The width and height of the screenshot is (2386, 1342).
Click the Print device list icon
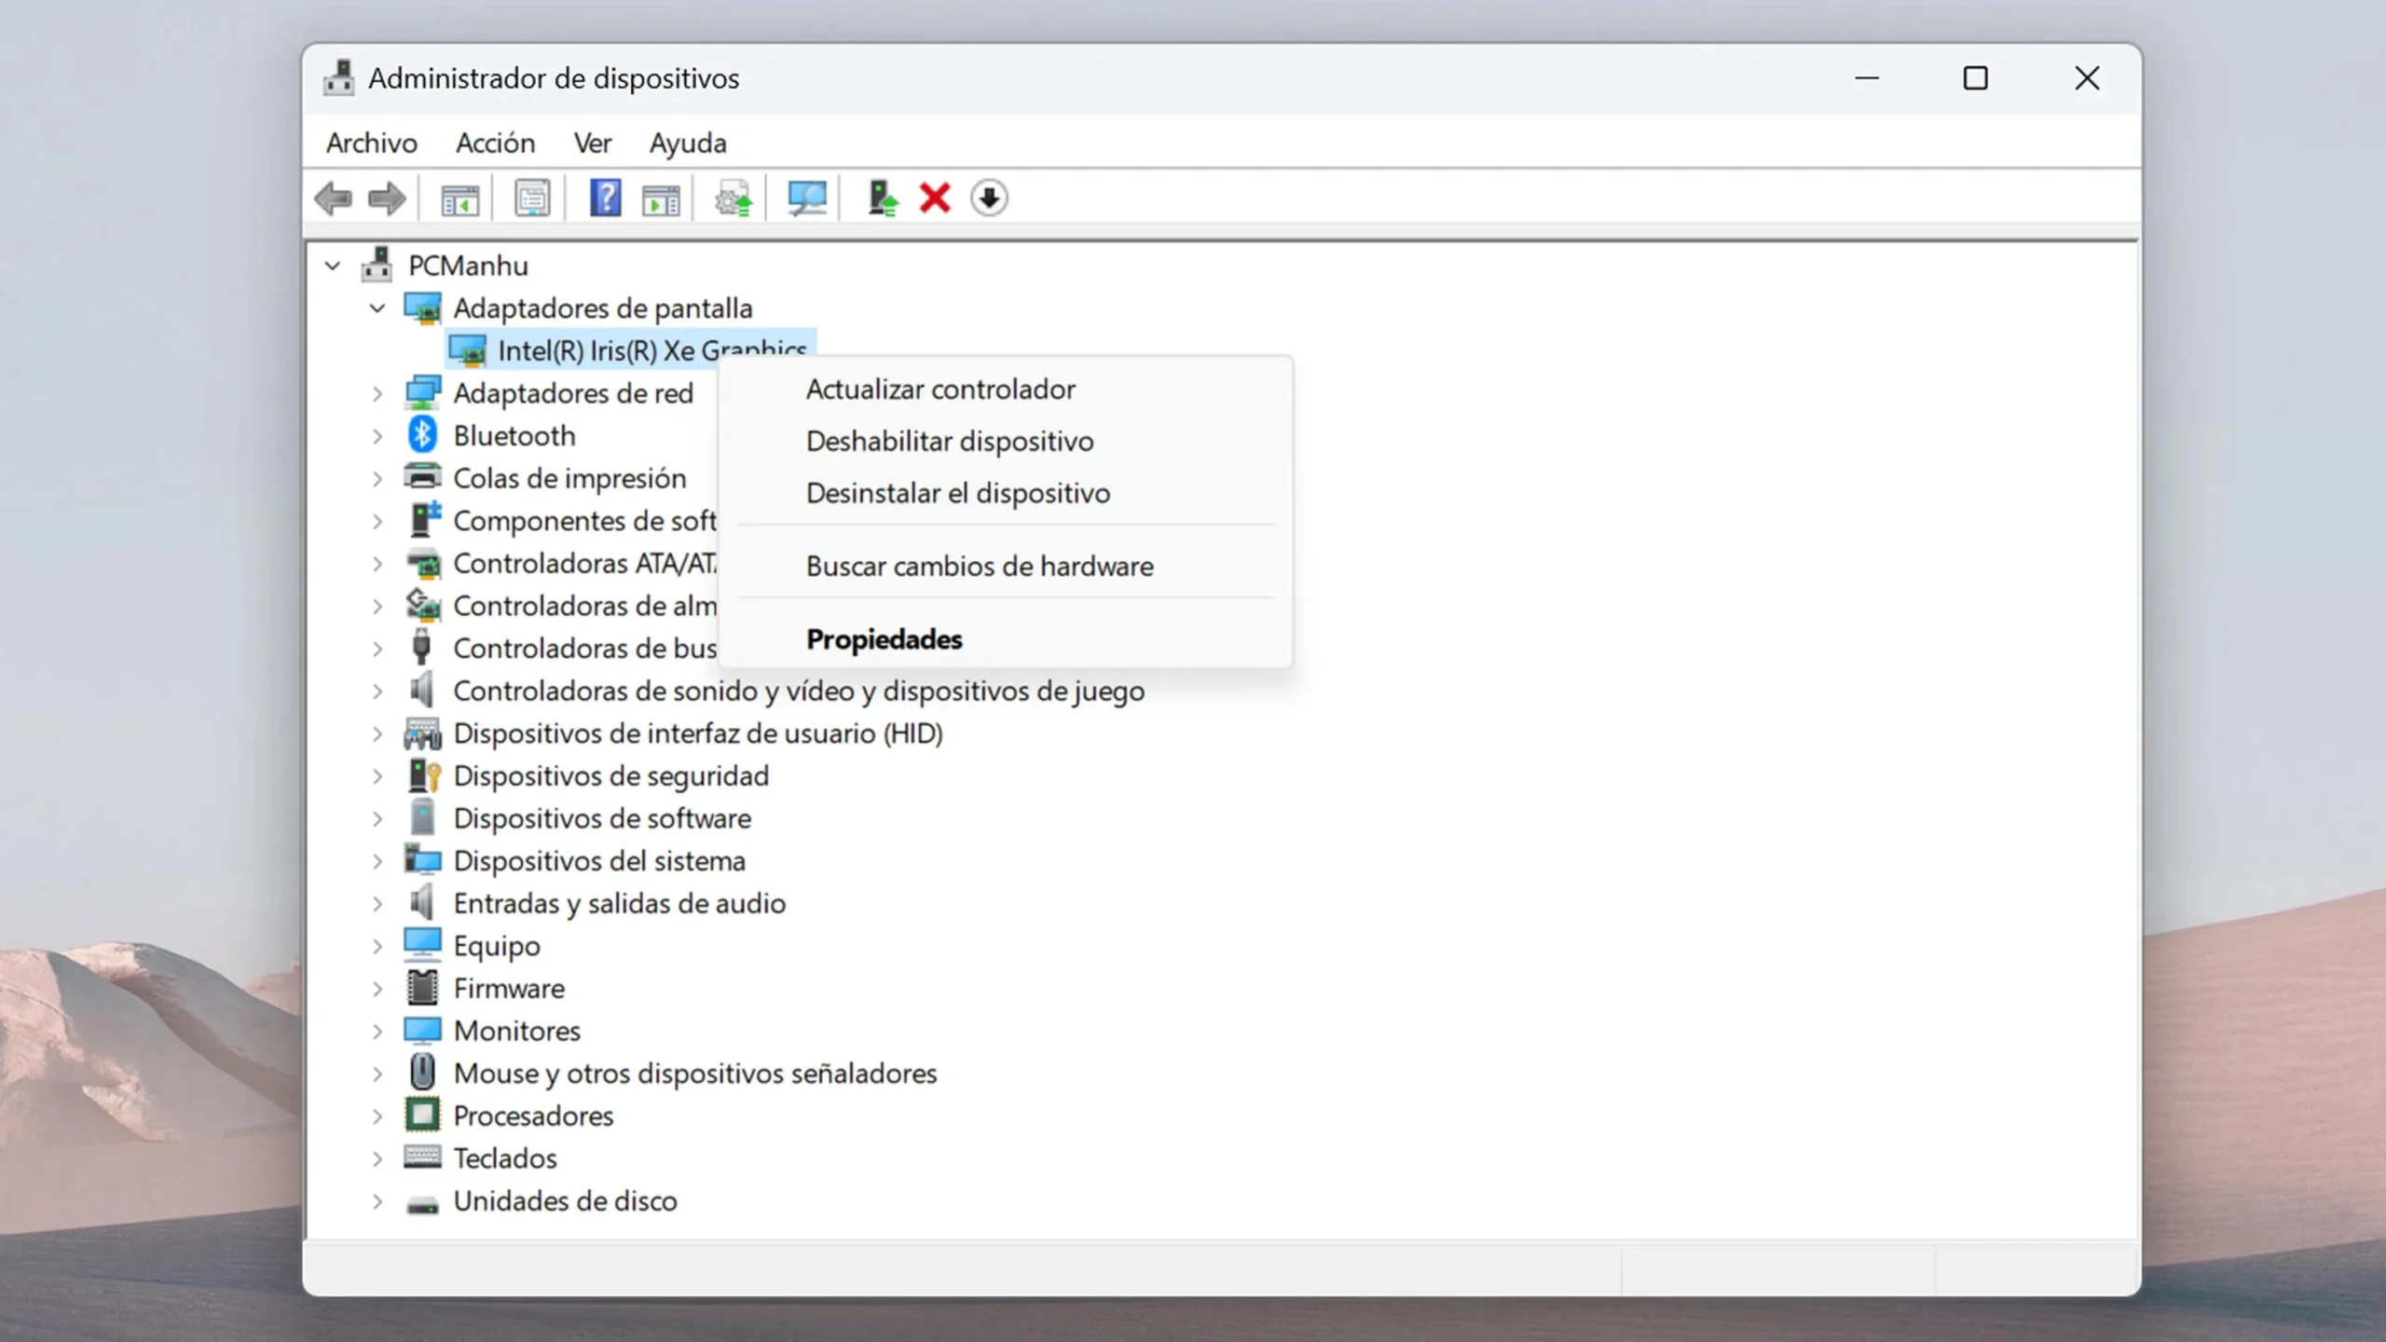coord(531,199)
